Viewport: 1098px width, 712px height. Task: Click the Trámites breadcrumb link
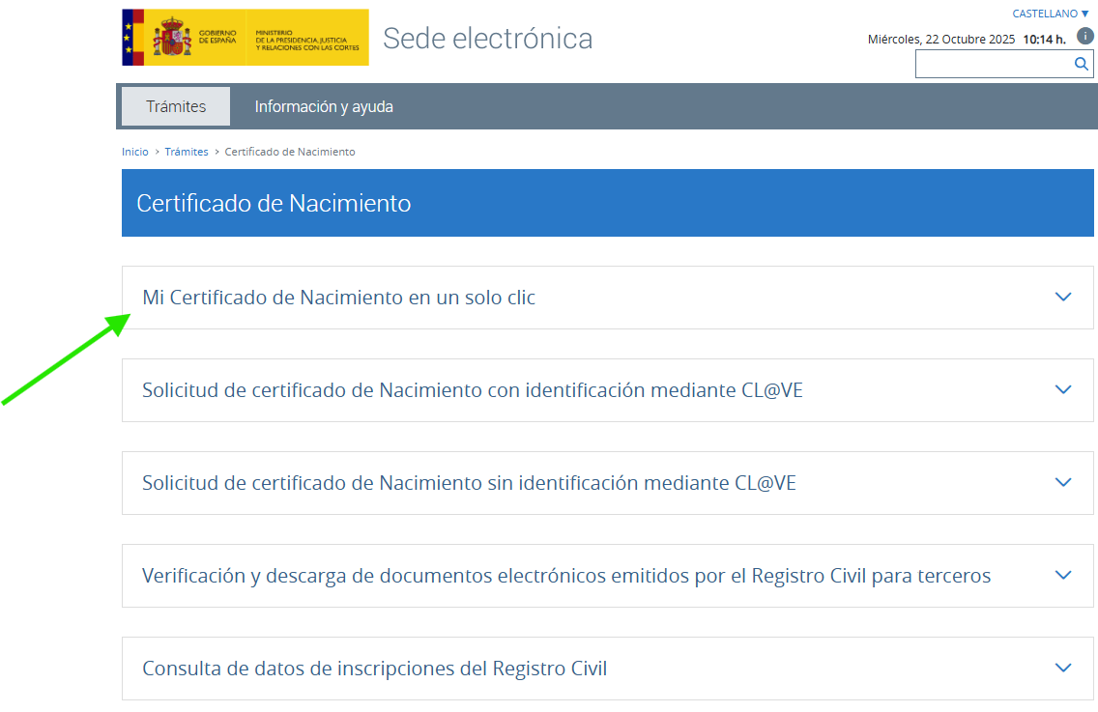coord(187,152)
